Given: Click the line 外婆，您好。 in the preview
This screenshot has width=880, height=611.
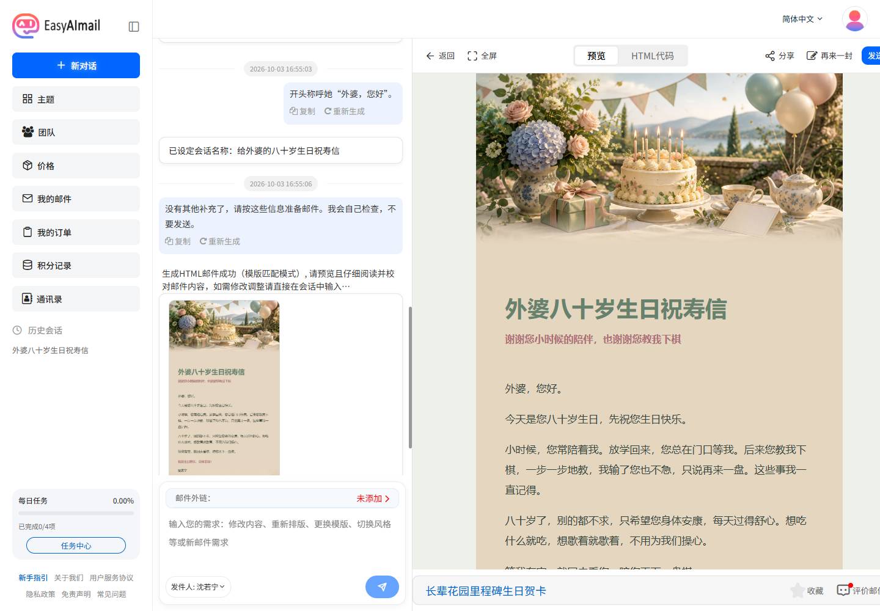Looking at the screenshot, I should [535, 389].
